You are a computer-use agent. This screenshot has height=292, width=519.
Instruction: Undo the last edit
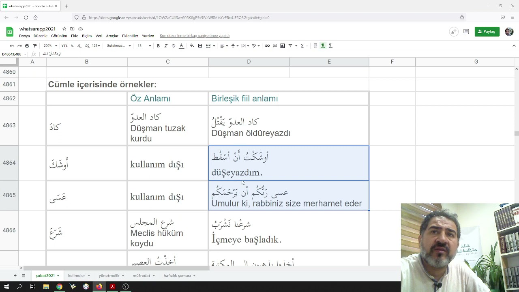(x=11, y=46)
